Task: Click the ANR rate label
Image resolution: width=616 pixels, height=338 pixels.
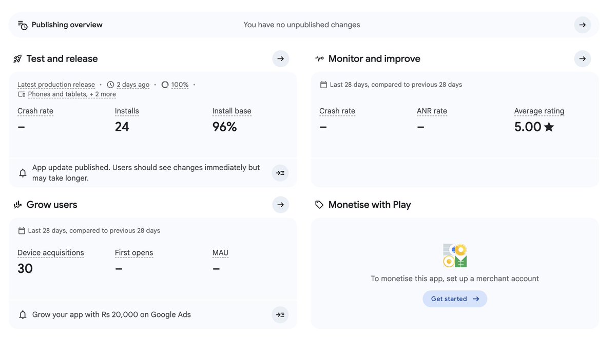Action: [x=432, y=111]
